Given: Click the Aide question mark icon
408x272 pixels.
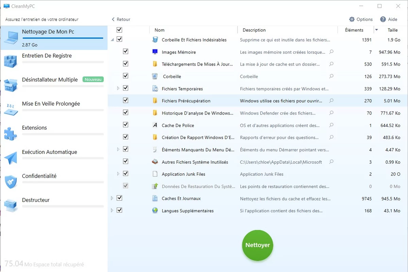Looking at the screenshot, I should click(x=383, y=19).
